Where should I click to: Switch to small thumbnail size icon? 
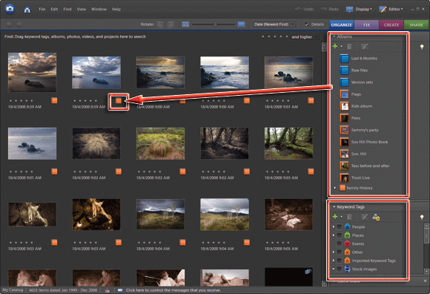[185, 24]
